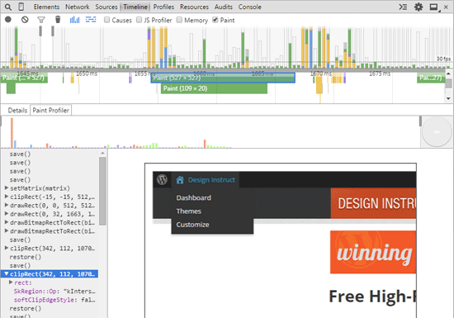This screenshot has width=454, height=318.
Task: Open the Resources panel
Action: click(x=194, y=7)
